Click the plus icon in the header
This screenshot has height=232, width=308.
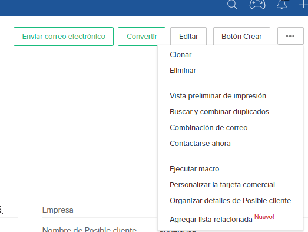coord(304,4)
